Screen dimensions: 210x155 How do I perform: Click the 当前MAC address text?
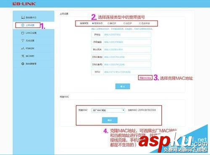[142, 110]
